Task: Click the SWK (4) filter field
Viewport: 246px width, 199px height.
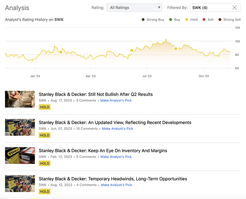Action: (209, 8)
